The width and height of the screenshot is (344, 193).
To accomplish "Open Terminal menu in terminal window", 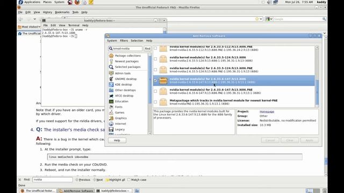I will point(74,25).
